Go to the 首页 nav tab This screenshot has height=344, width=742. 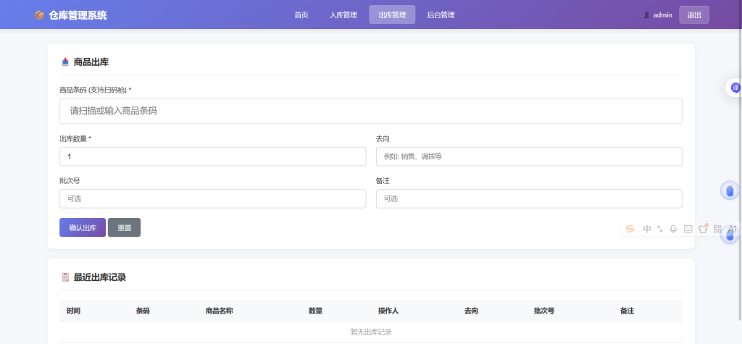pyautogui.click(x=301, y=15)
